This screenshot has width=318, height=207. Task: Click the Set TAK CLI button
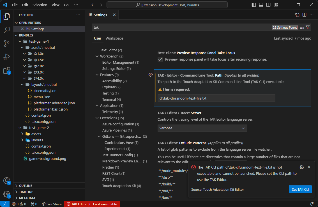pyautogui.click(x=300, y=190)
